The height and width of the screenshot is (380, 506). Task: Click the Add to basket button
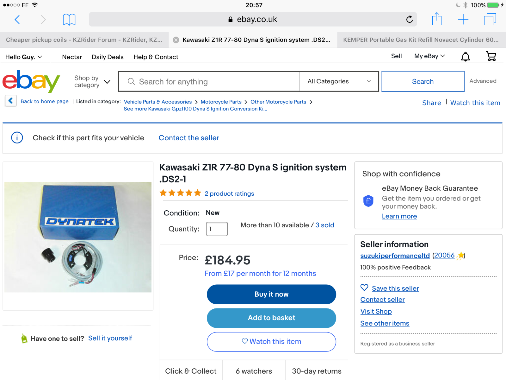(271, 318)
